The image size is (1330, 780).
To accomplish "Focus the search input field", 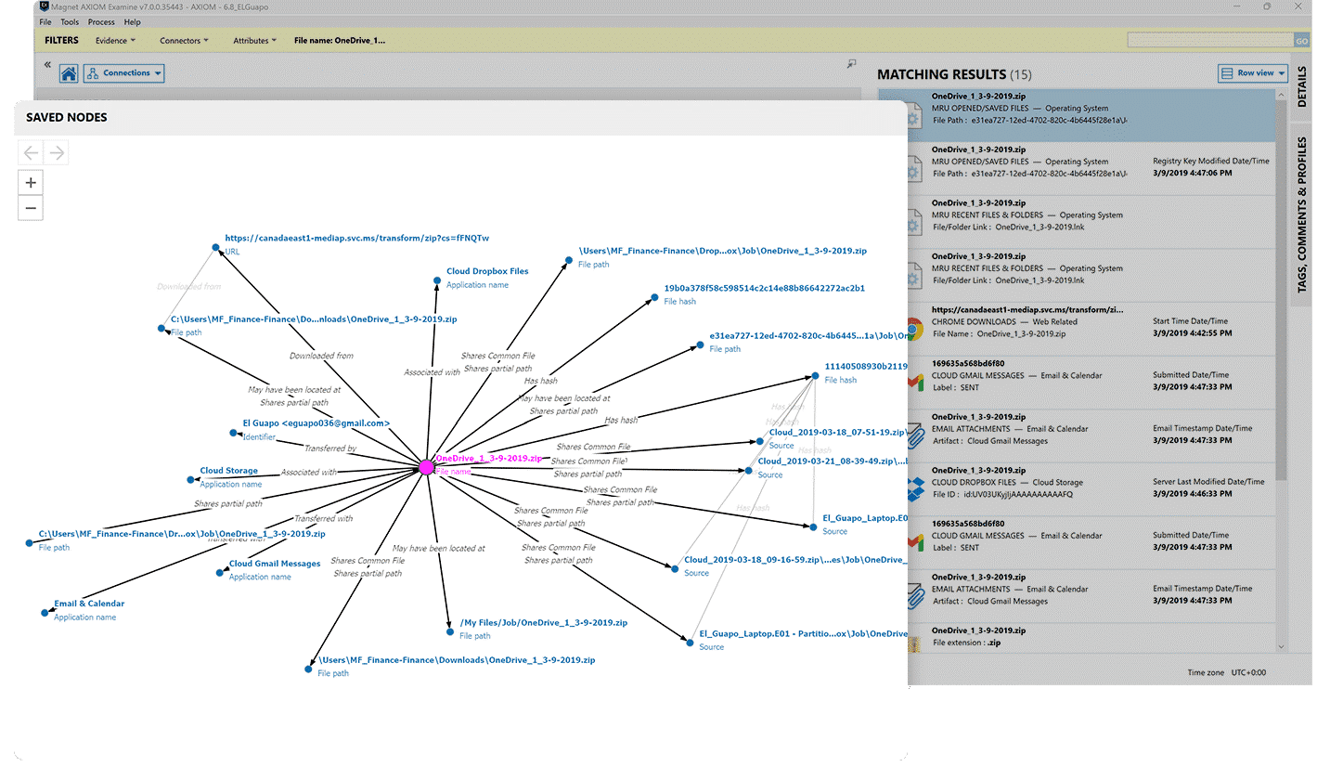I will [1210, 41].
